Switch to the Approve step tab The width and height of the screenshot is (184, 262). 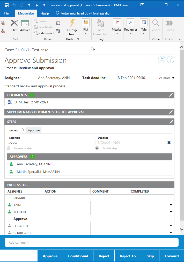34,130
